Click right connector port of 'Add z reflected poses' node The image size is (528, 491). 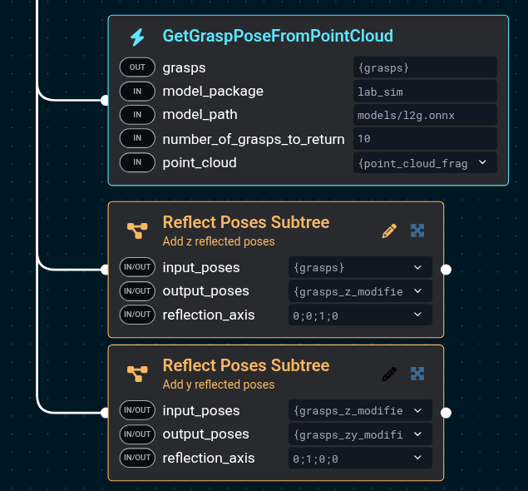click(x=446, y=270)
